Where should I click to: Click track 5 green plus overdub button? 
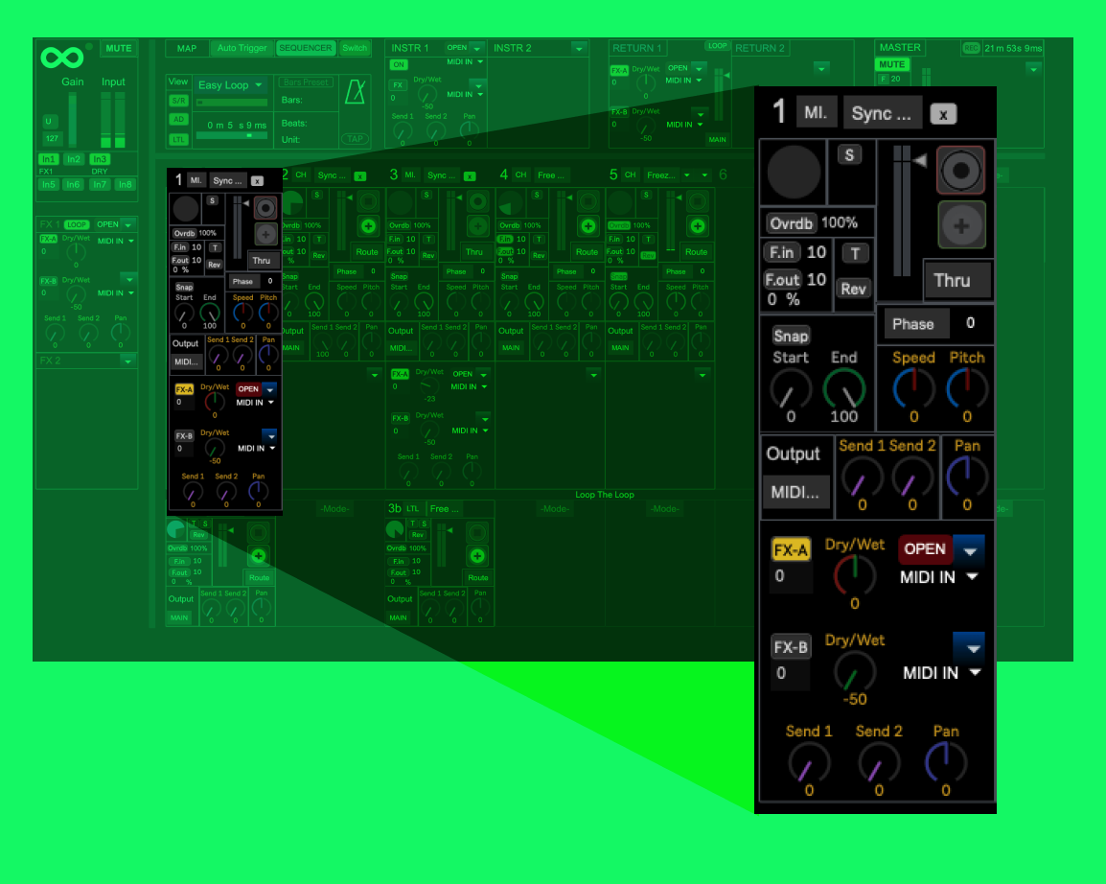click(x=697, y=225)
